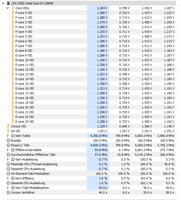This screenshot has width=181, height=200.
Task: Click the voltage icon of E-core 23 VID
Action: [13, 122]
